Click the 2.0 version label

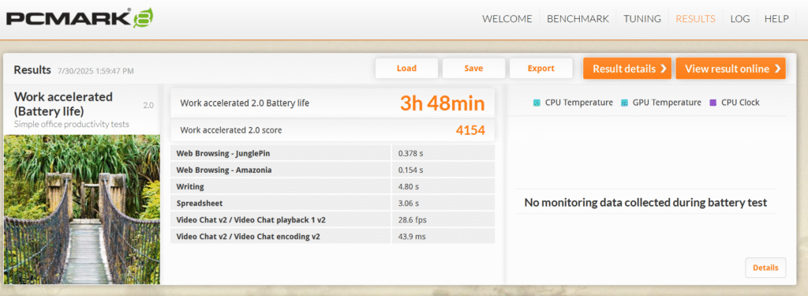click(x=148, y=105)
